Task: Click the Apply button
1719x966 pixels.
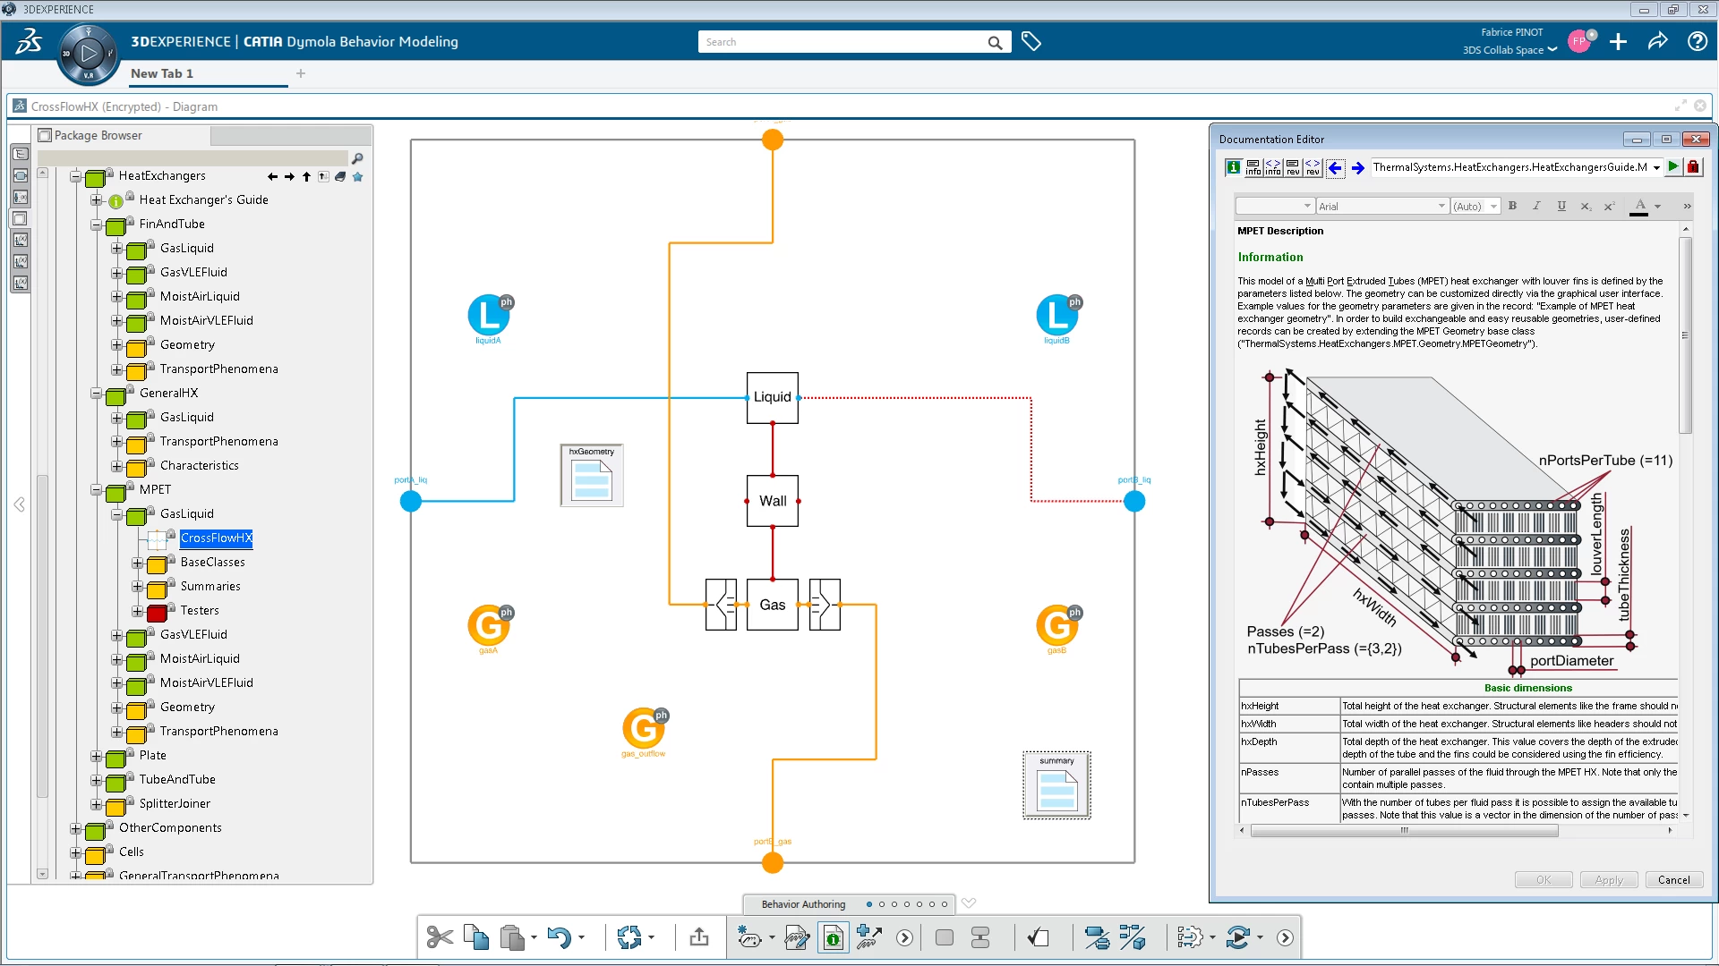Action: click(x=1609, y=879)
